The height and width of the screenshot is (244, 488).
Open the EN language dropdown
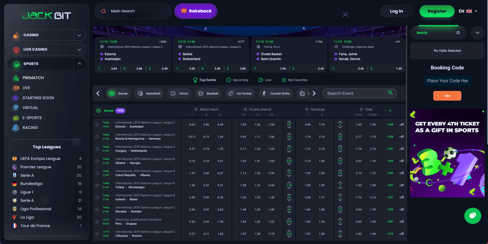(x=468, y=11)
